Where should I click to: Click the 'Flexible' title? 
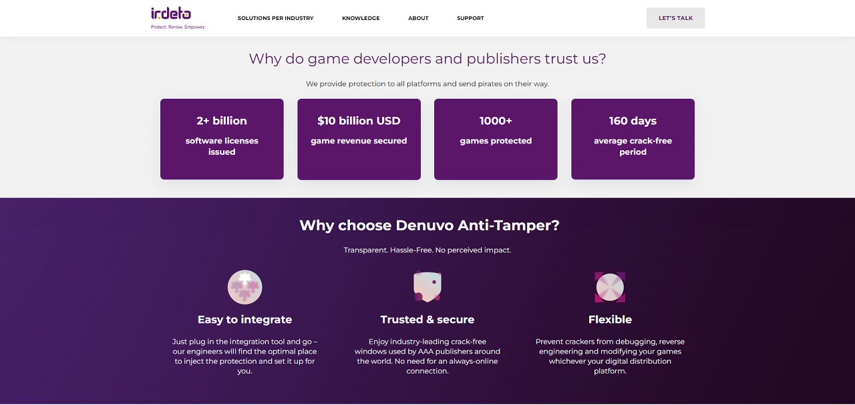[610, 320]
